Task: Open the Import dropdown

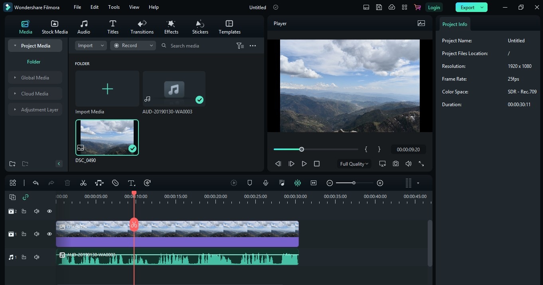Action: coord(91,46)
